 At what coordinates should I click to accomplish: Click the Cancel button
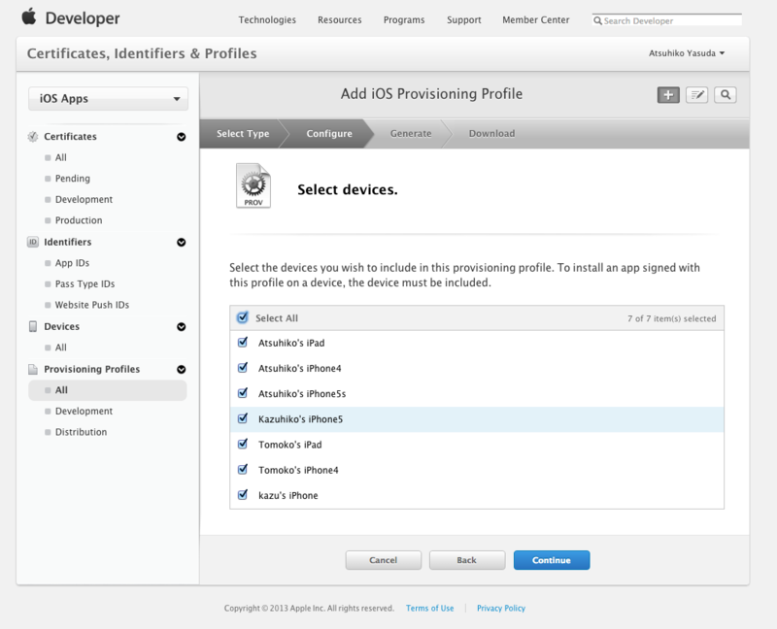(x=383, y=560)
